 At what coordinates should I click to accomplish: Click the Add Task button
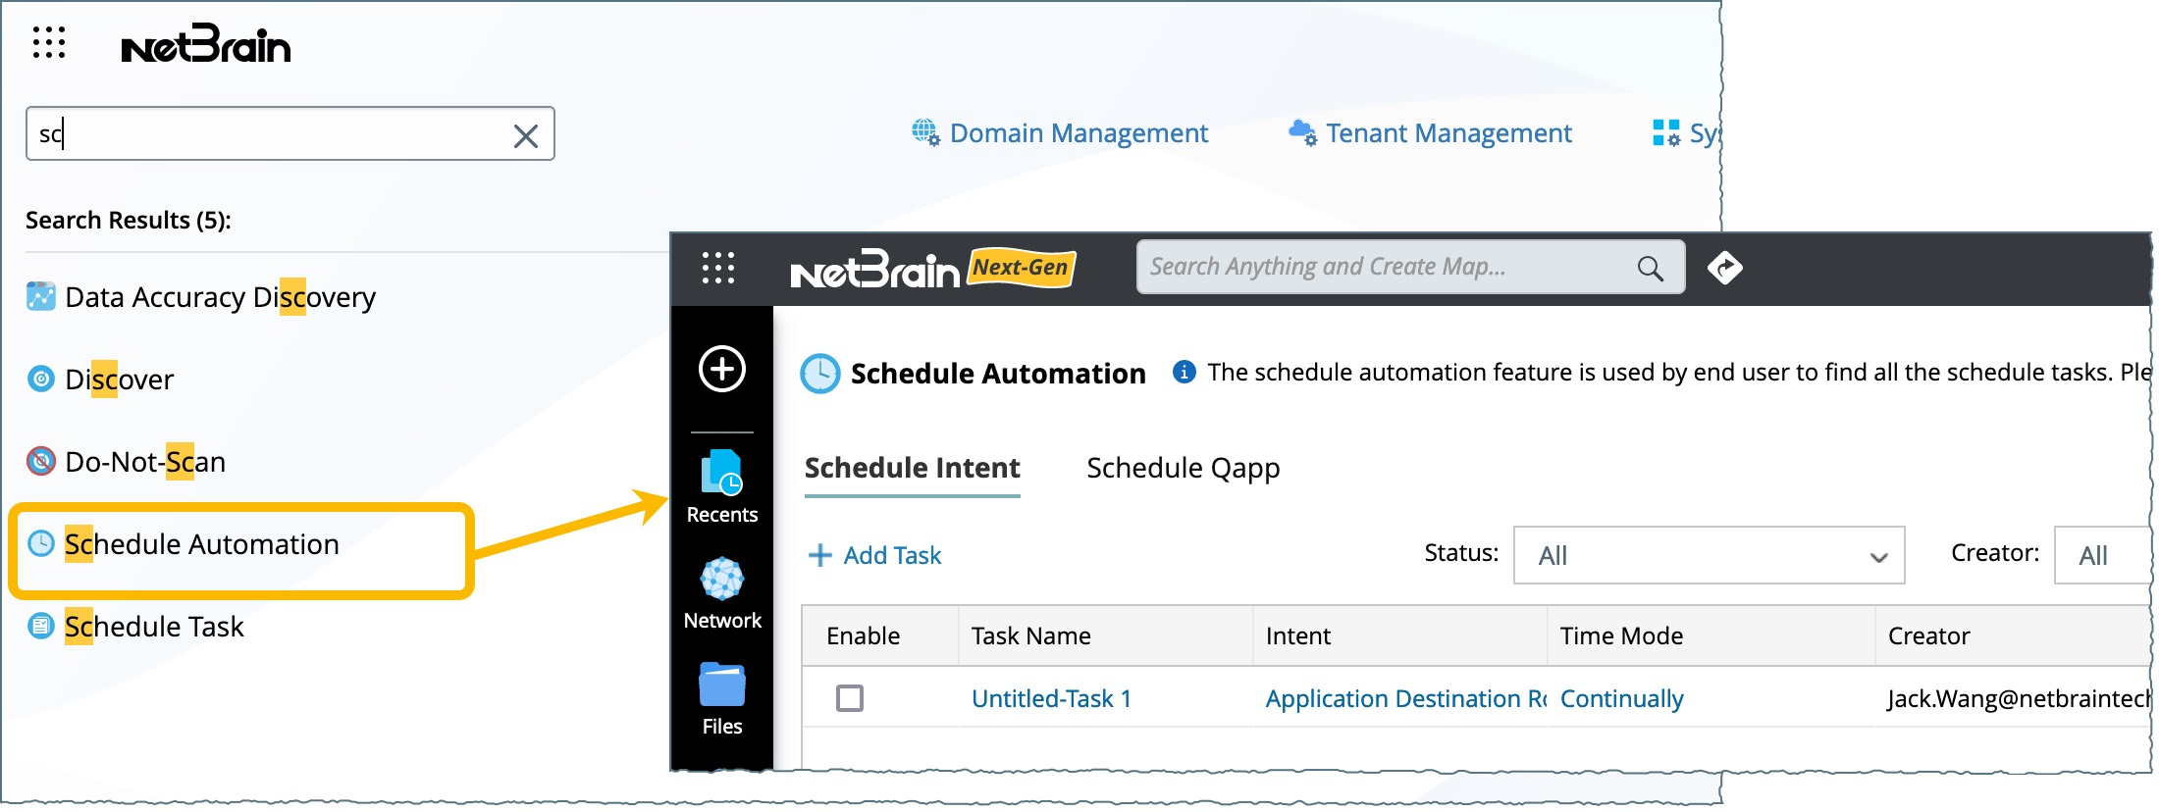point(874,556)
